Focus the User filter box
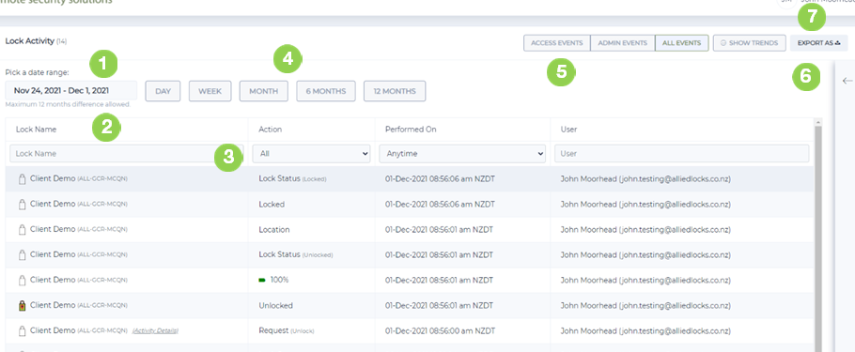This screenshot has width=855, height=352. (x=681, y=154)
